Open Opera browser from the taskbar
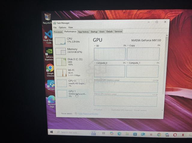This screenshot has width=192, height=143. click(175, 135)
